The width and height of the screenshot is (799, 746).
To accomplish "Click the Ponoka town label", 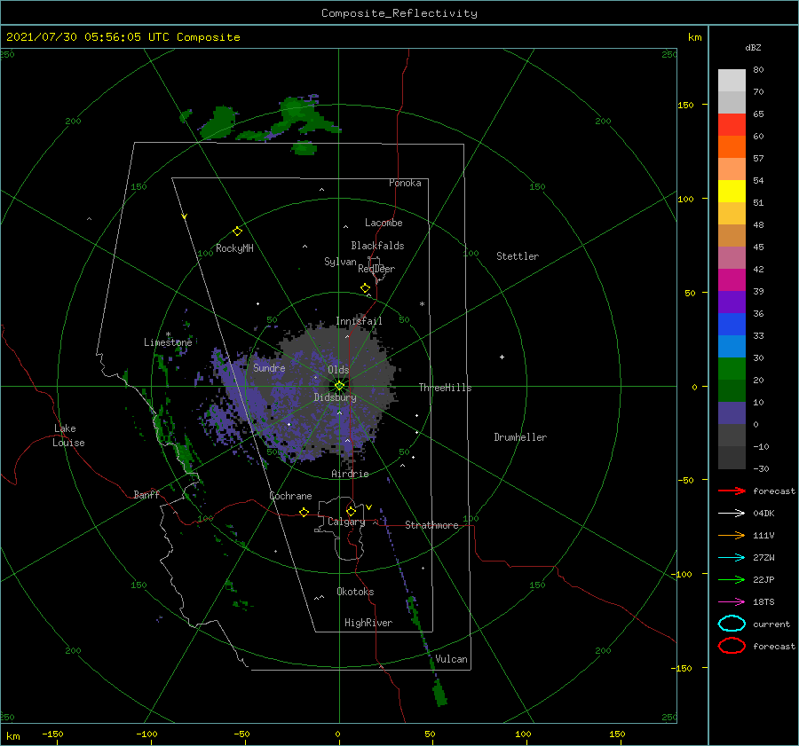I will (x=405, y=183).
